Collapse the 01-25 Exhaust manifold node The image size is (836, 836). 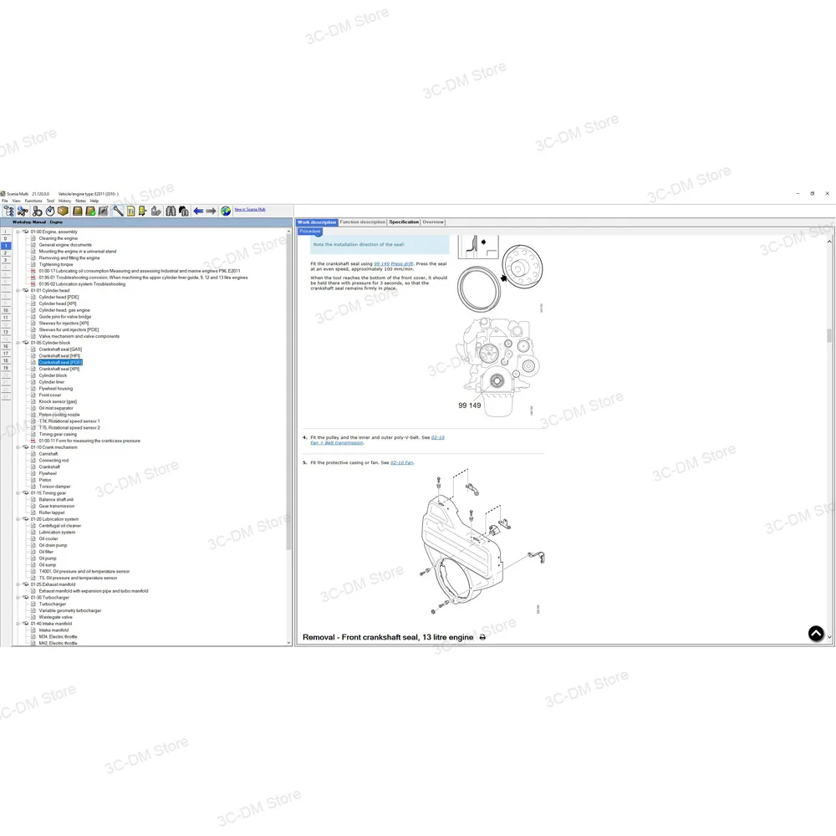coord(18,584)
